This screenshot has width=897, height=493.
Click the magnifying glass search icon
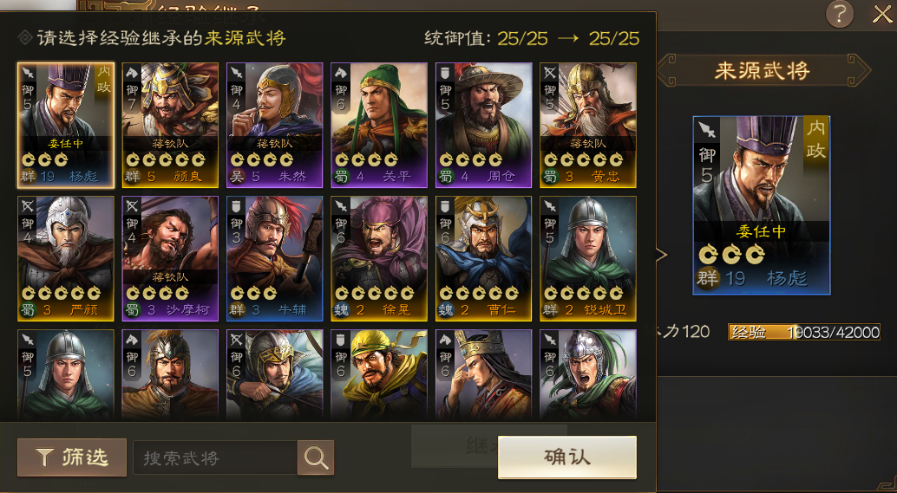pos(316,457)
